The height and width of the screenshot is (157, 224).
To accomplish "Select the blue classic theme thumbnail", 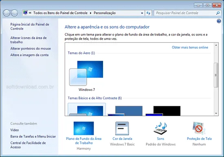I will click(125, 111).
